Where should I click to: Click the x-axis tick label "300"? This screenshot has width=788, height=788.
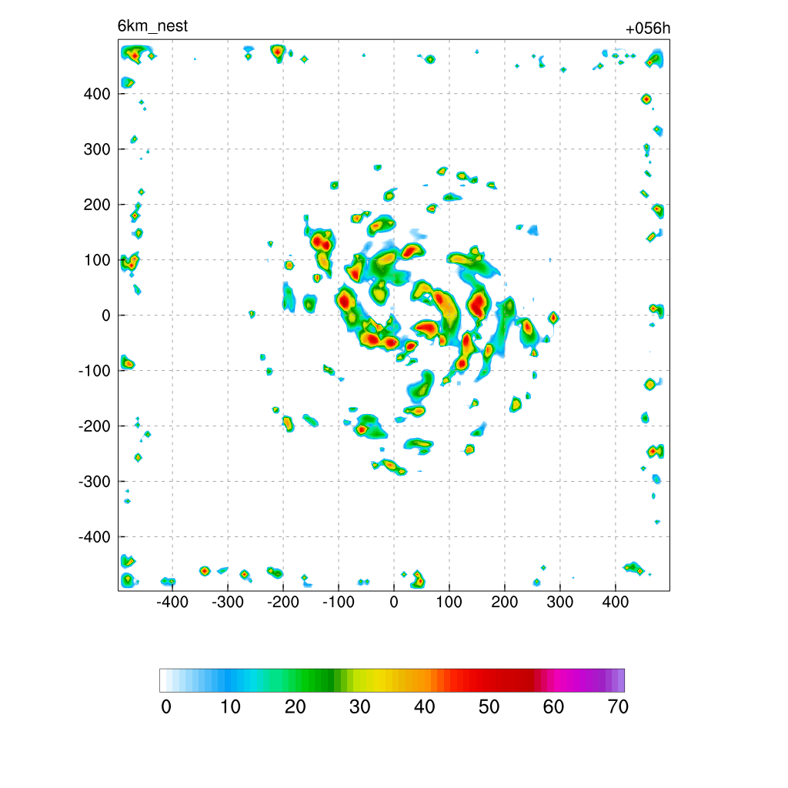point(560,602)
